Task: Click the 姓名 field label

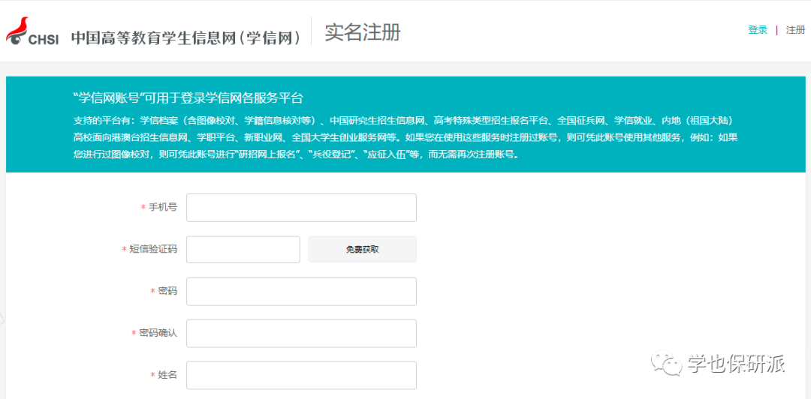Action: point(167,375)
